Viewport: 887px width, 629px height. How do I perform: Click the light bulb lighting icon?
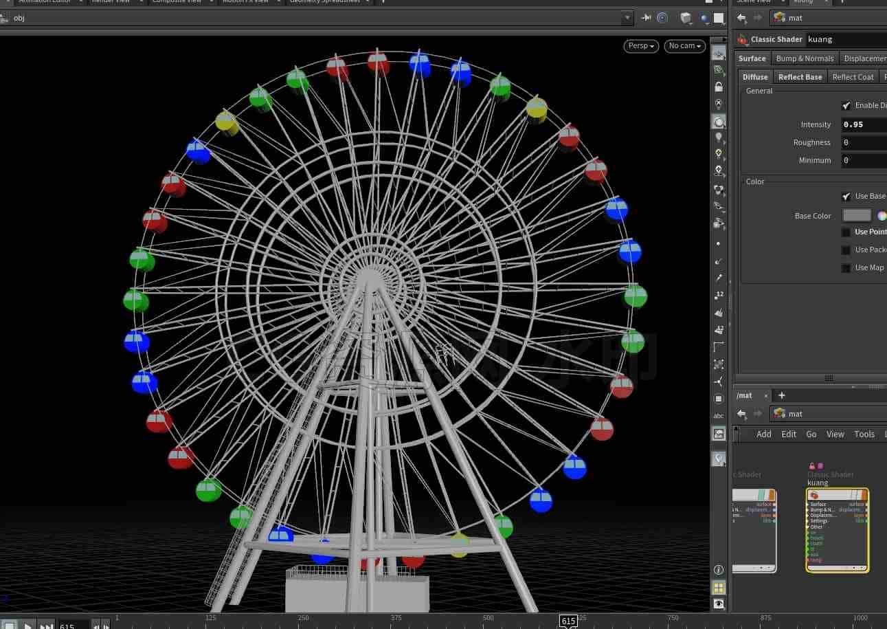[719, 138]
